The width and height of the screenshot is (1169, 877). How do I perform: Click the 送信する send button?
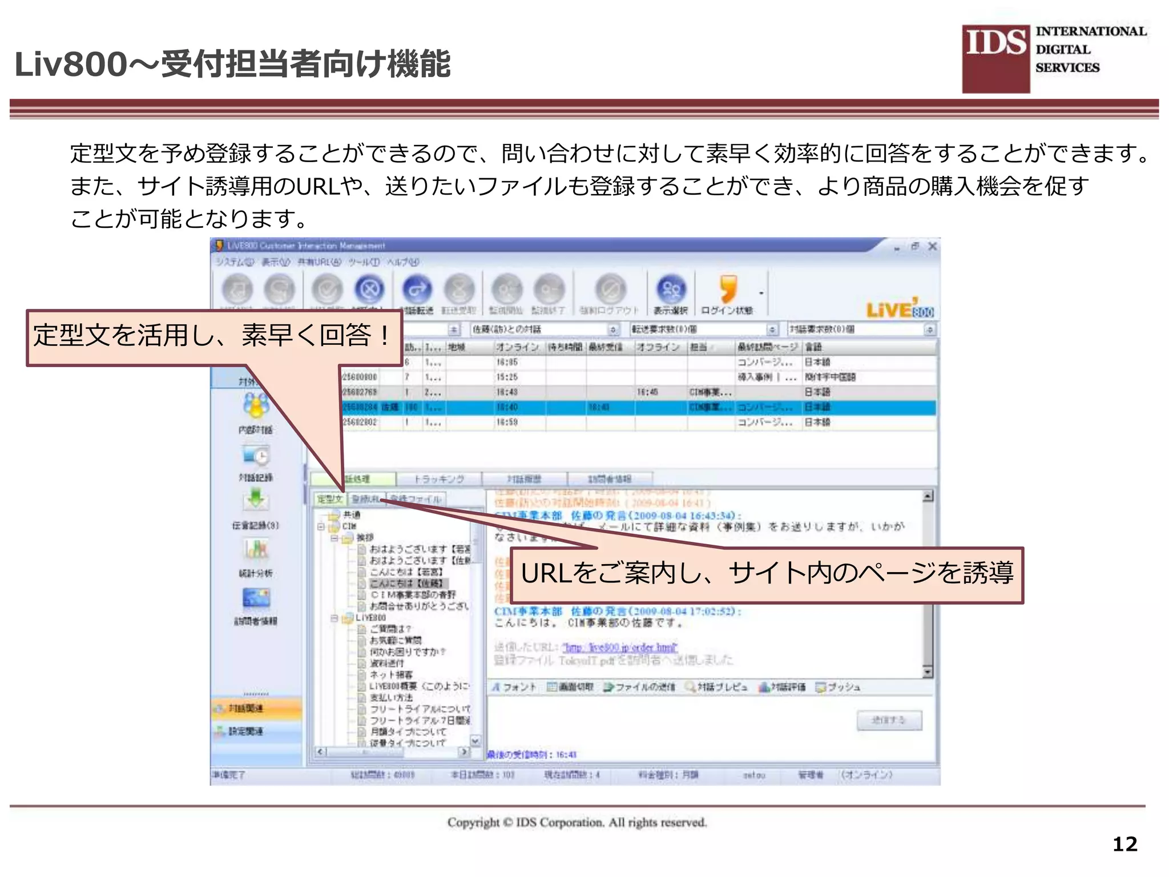click(x=889, y=721)
